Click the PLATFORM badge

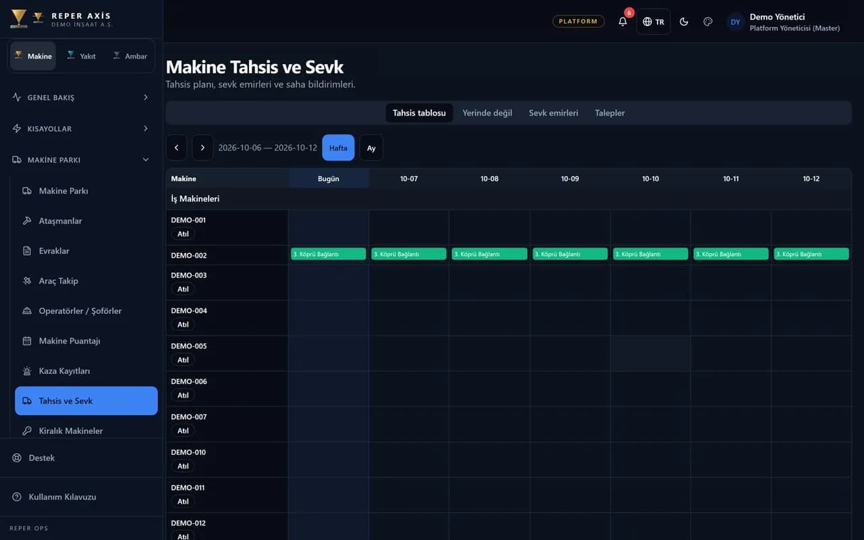[x=578, y=22]
